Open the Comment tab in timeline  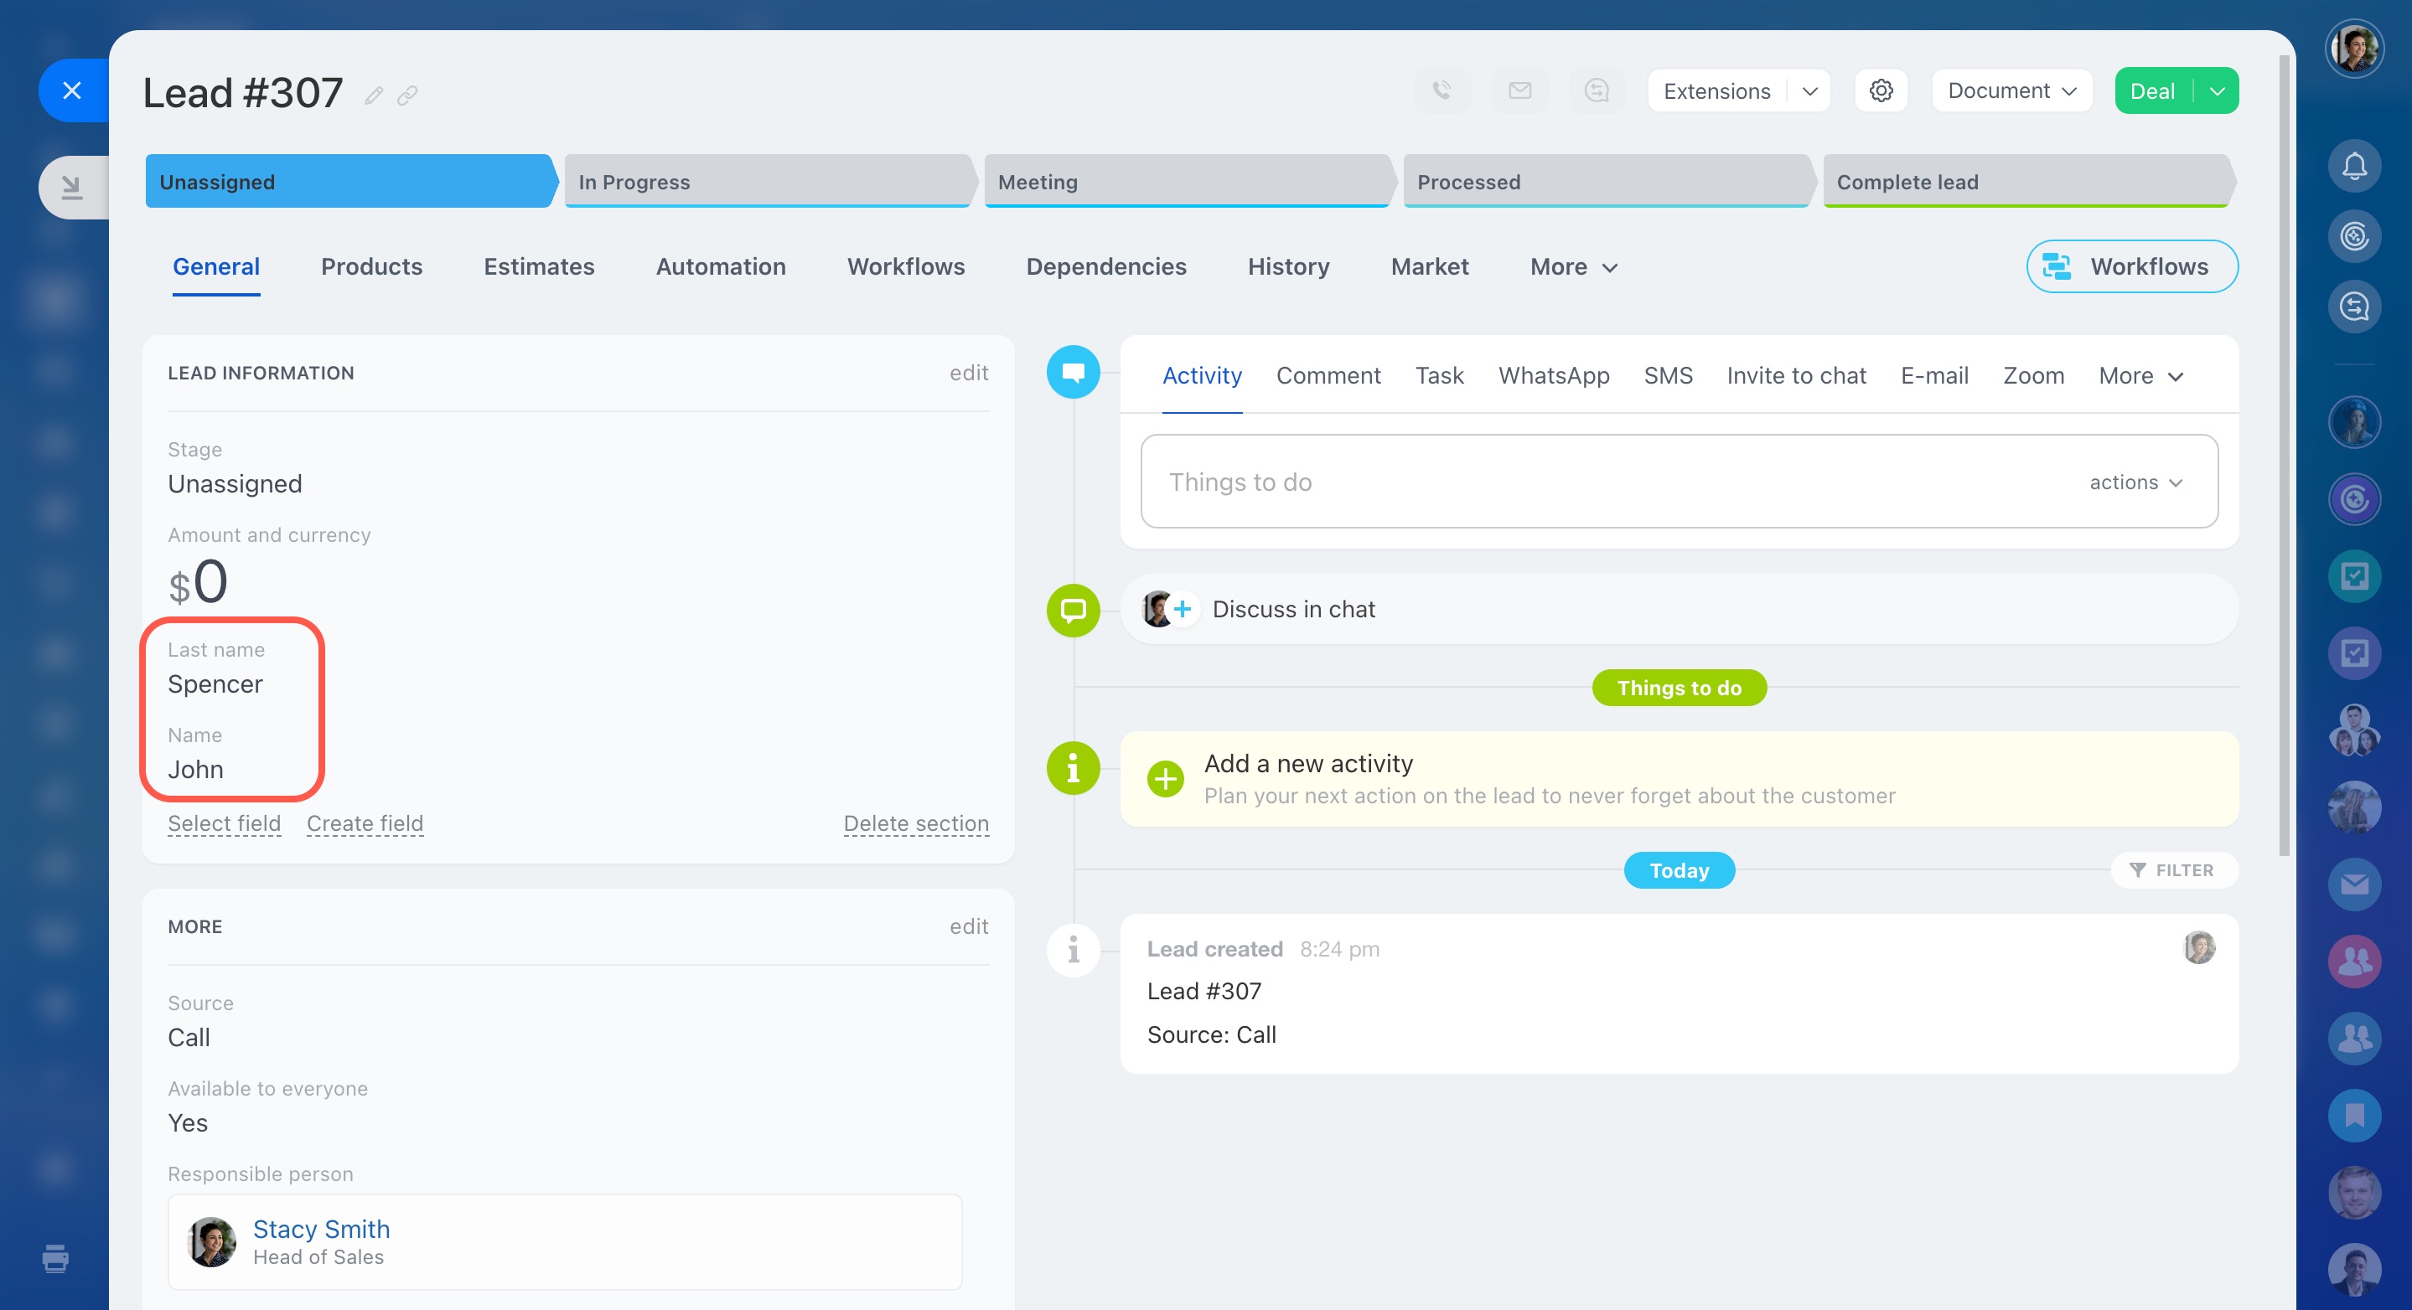click(x=1328, y=375)
